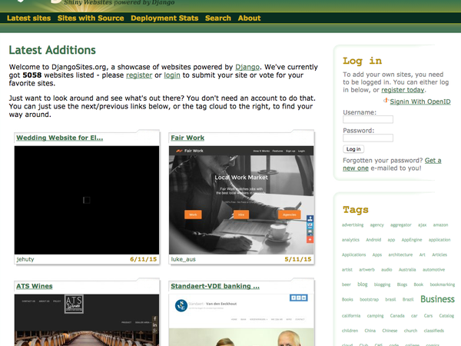Image resolution: width=461 pixels, height=346 pixels.
Task: Click the Fair Work site thumbnail
Action: pos(241,200)
